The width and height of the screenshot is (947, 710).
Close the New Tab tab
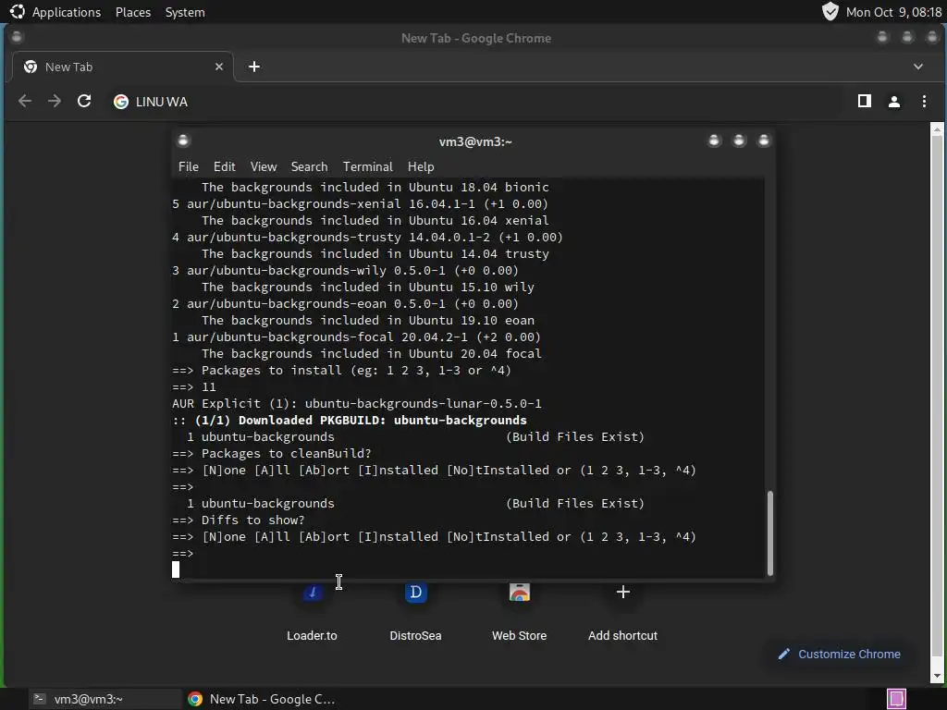coord(218,67)
